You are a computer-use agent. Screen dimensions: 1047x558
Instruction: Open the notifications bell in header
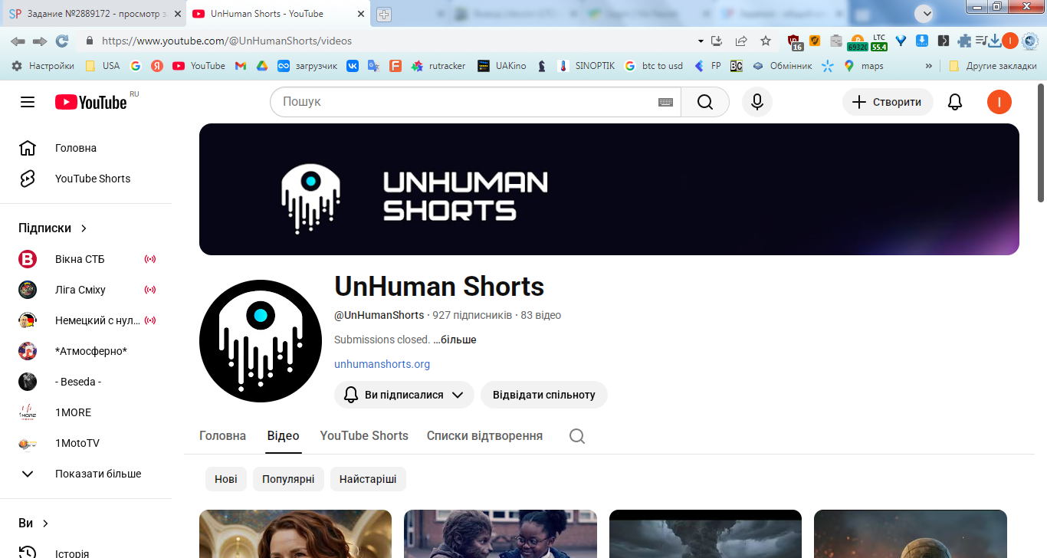pos(955,102)
